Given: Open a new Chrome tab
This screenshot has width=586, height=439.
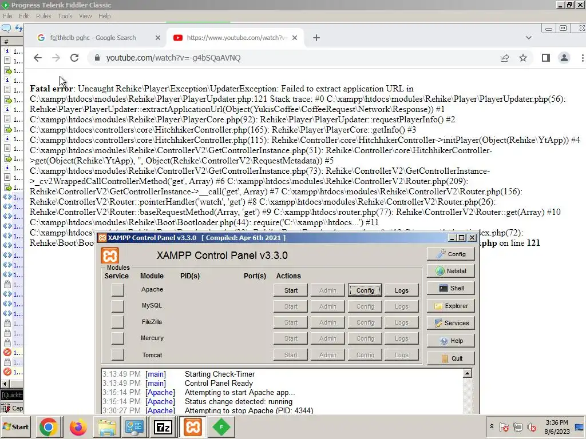Looking at the screenshot, I should point(316,38).
